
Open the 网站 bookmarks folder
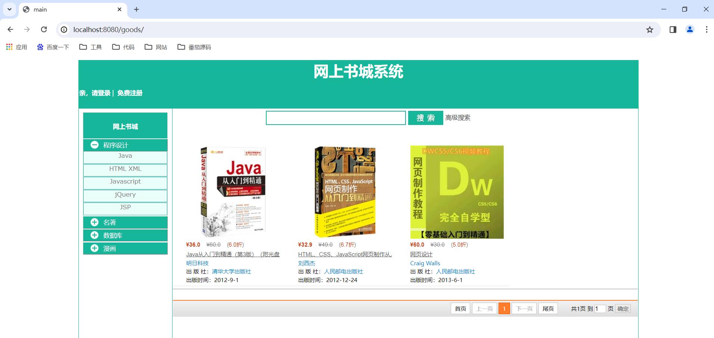[x=156, y=47]
